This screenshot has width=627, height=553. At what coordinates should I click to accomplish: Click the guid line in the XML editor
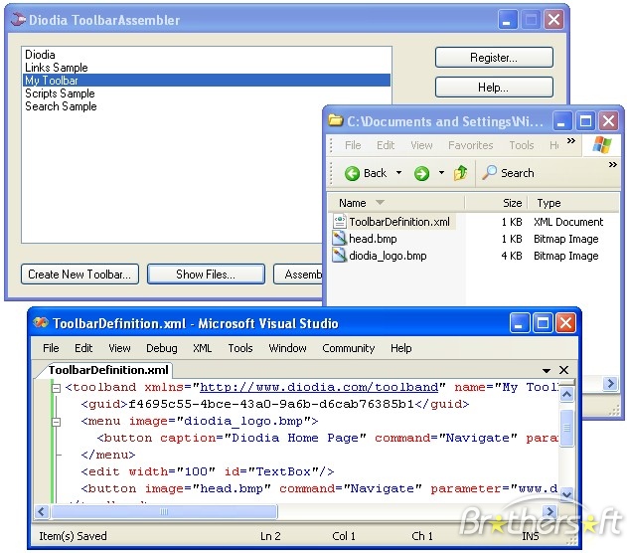point(274,404)
